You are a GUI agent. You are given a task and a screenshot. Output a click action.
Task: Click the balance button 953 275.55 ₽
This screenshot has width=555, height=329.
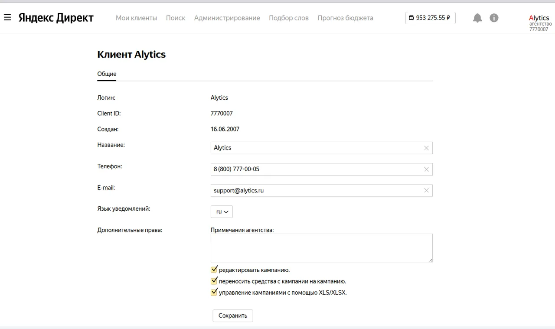tap(430, 18)
